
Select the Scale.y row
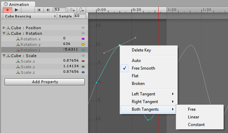click(x=45, y=67)
